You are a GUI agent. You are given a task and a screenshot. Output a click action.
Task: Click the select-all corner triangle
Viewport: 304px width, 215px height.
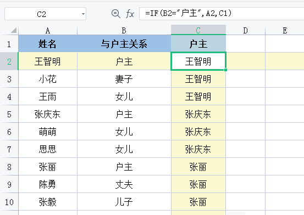pos(14,30)
